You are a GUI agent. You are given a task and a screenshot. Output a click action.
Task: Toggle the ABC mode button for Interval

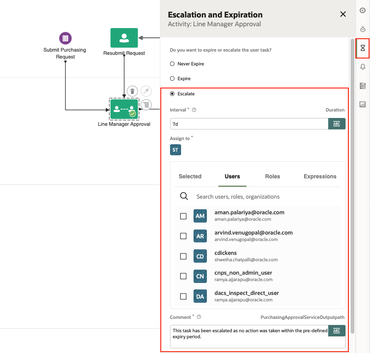pos(336,124)
